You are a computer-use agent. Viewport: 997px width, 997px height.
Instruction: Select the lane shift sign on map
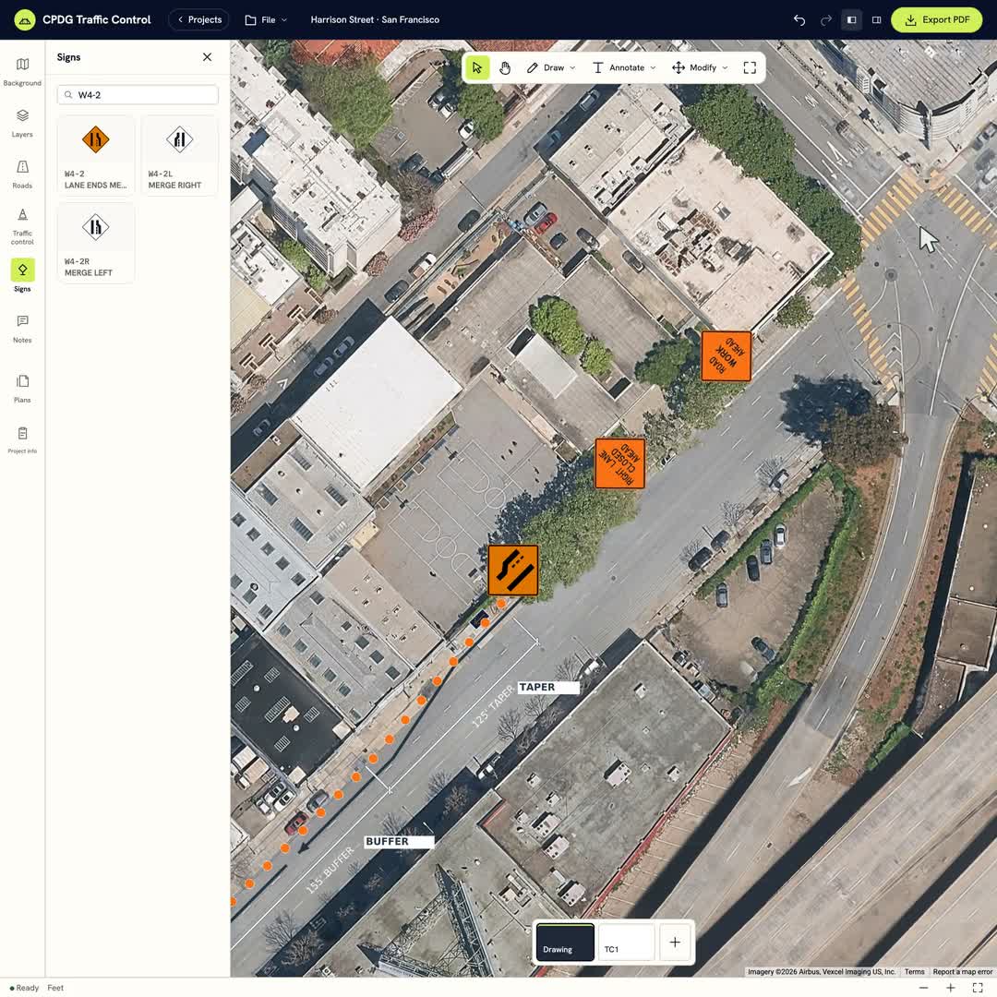coord(512,571)
